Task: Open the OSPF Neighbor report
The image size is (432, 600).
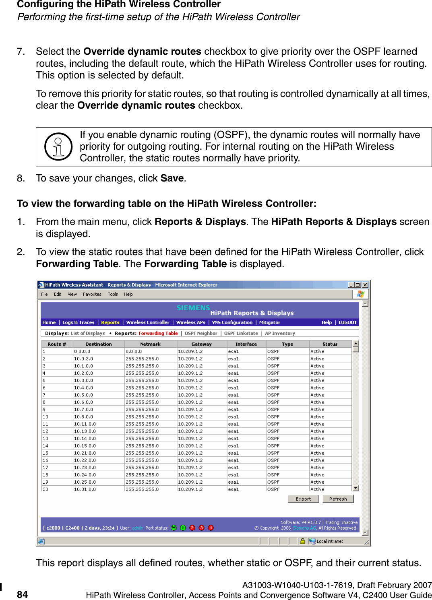Action: coord(201,333)
